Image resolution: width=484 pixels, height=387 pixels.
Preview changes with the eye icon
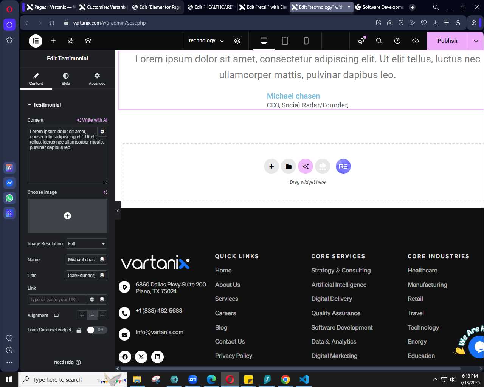416,41
